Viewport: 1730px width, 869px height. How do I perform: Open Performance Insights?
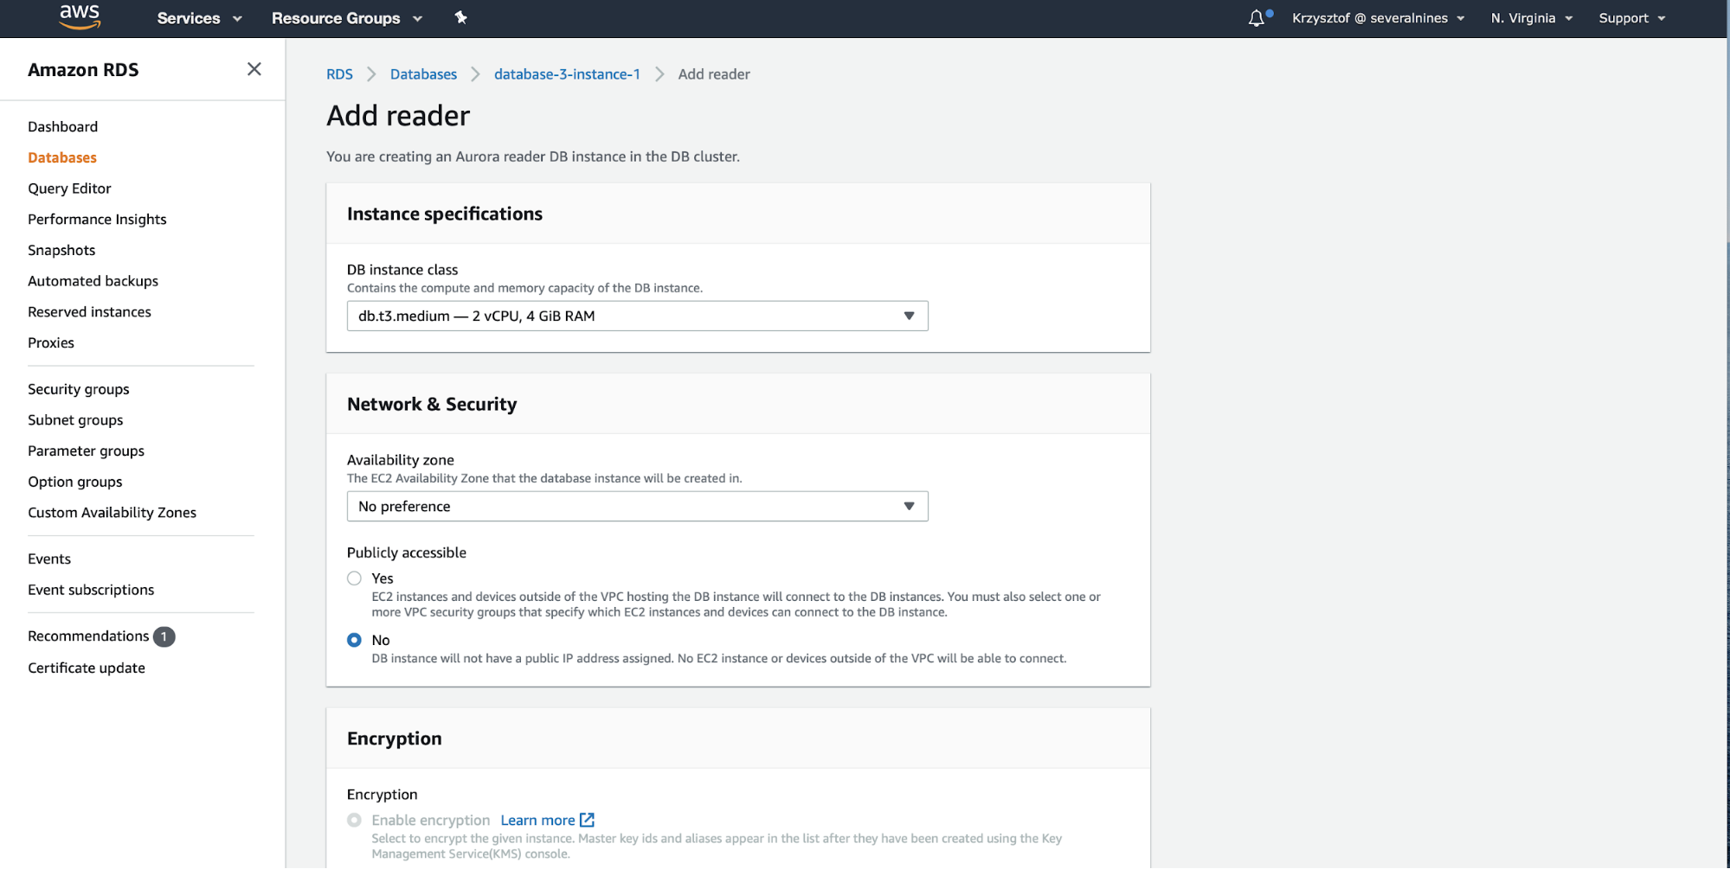pos(97,220)
